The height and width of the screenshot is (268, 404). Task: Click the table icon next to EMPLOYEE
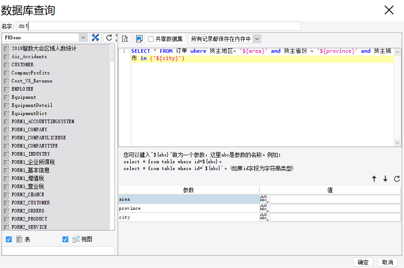pos(6,89)
